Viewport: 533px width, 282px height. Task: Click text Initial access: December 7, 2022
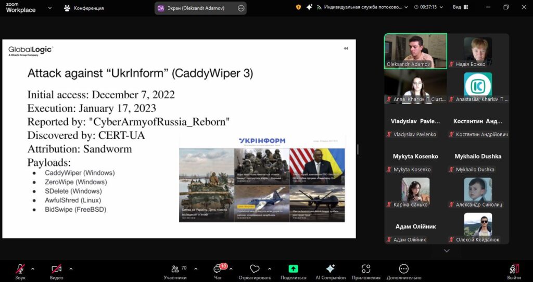click(x=101, y=95)
